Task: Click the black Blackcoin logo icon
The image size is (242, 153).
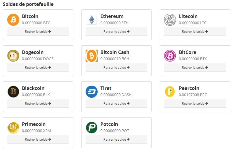Action: click(13, 92)
